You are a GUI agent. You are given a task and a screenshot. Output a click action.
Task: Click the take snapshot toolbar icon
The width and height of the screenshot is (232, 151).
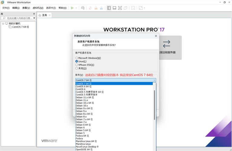point(90,8)
